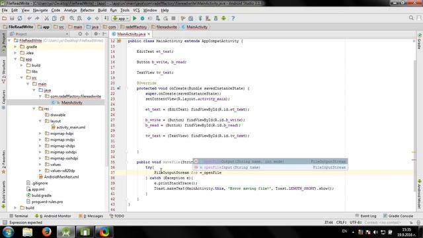
Task: Click the Undo toolbar icon
Action: 29,19
